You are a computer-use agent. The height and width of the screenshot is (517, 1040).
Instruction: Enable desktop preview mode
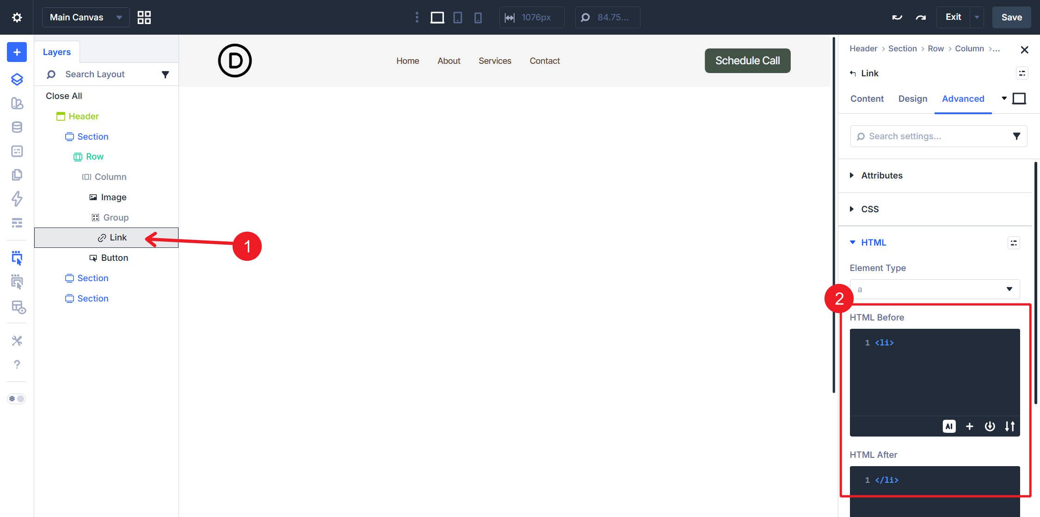pos(437,17)
